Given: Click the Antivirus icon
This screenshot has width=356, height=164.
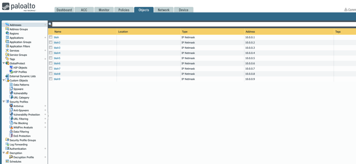Looking at the screenshot, I should tap(11, 106).
